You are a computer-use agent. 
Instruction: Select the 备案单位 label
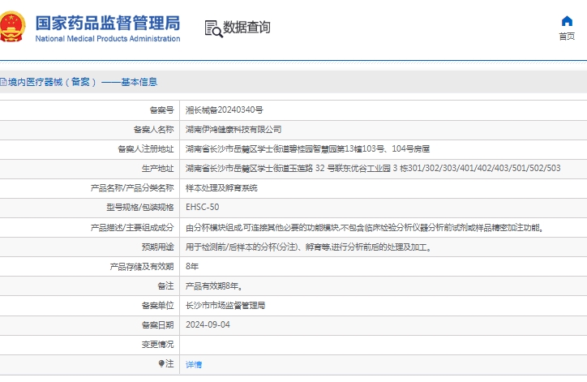(x=158, y=306)
